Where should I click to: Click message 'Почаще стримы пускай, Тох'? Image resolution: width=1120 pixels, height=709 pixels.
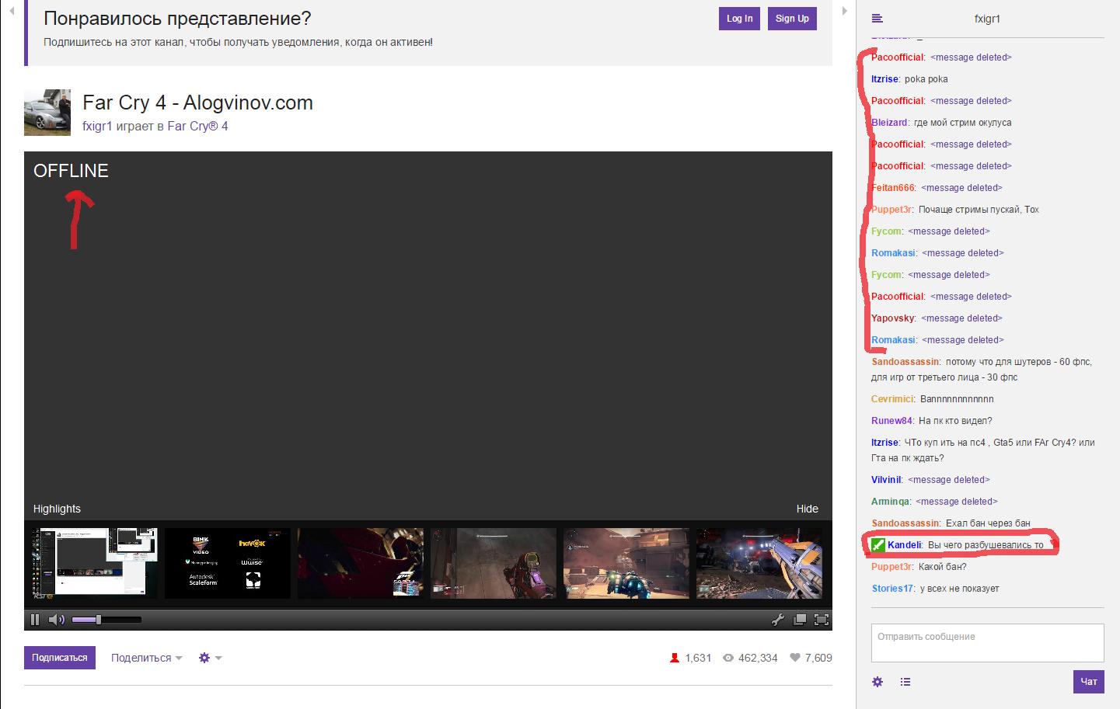[x=979, y=210]
